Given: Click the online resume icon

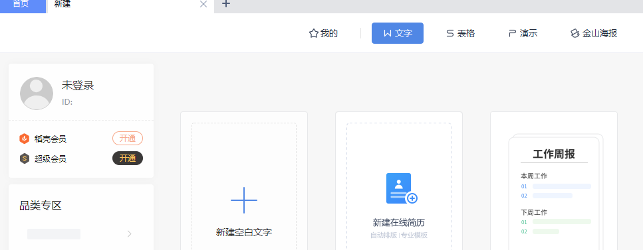Looking at the screenshot, I should click(402, 188).
